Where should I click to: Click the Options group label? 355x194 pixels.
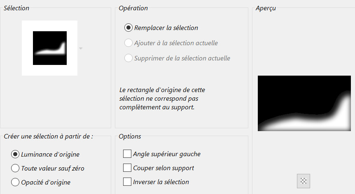pos(130,136)
